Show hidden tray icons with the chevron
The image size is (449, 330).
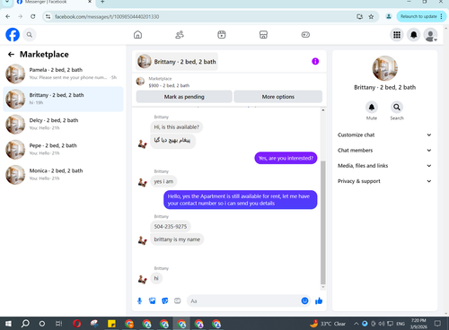[356, 324]
